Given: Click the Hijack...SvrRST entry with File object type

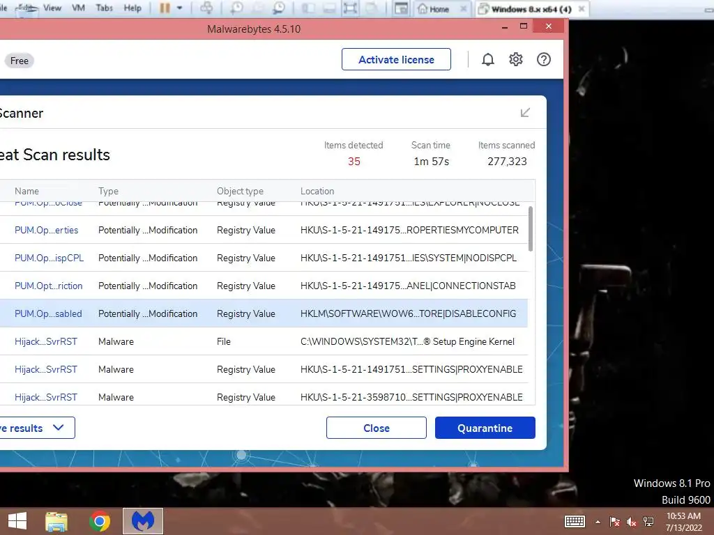Looking at the screenshot, I should [46, 341].
